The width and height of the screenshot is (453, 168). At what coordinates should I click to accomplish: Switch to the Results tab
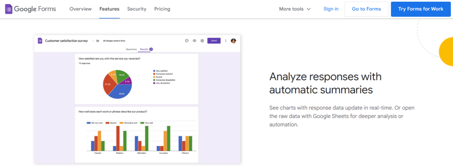point(144,50)
